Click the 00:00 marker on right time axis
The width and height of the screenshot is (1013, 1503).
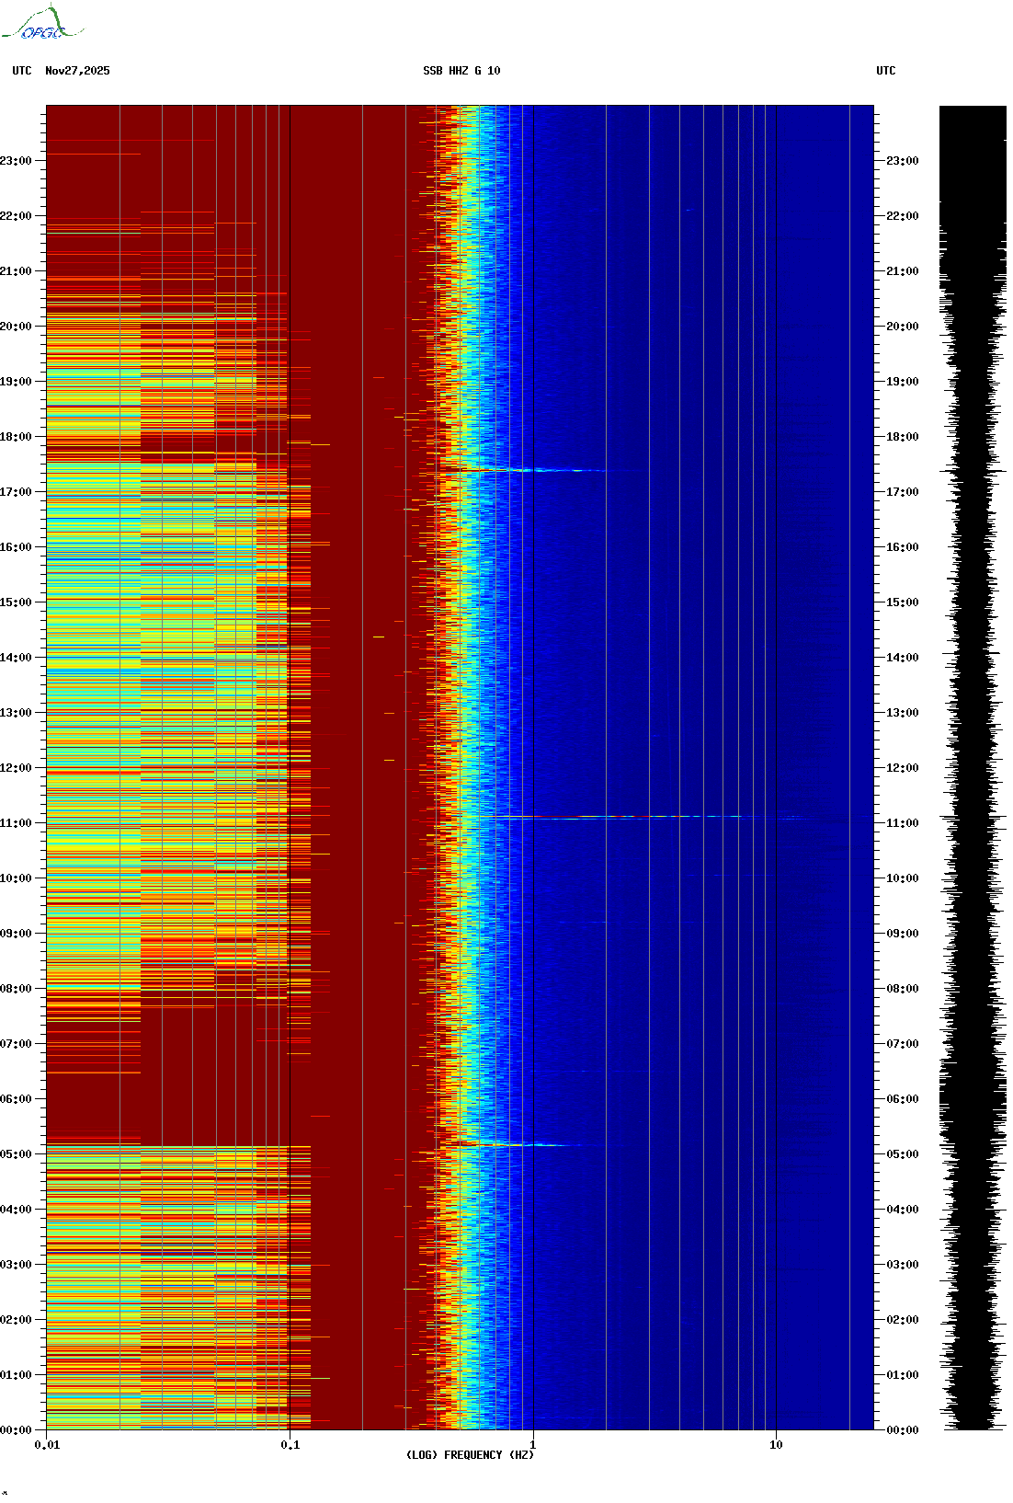902,1430
